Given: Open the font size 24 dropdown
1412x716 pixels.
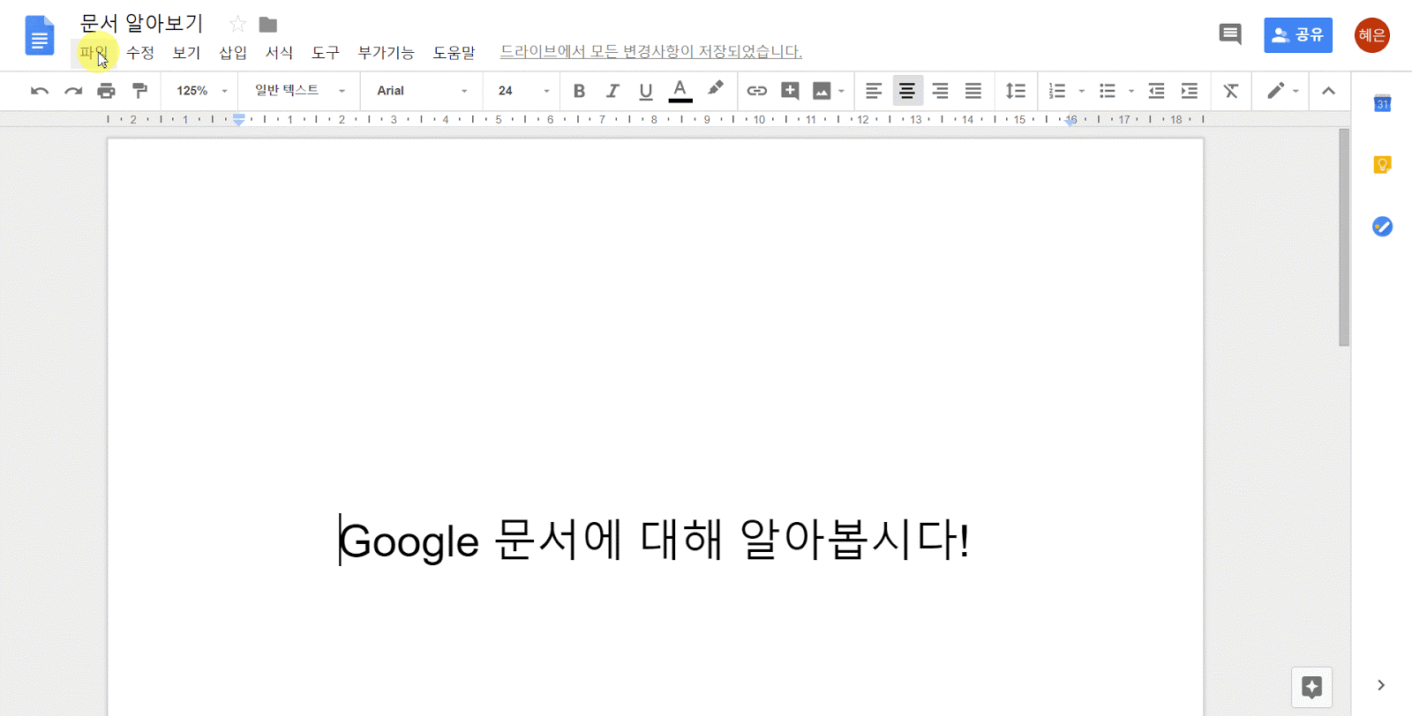Looking at the screenshot, I should pos(523,91).
